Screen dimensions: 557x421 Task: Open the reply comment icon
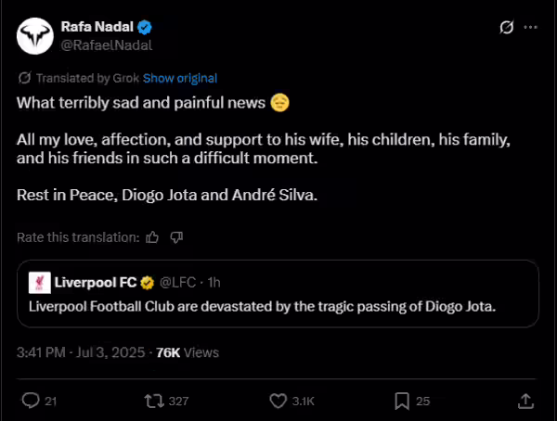pos(31,401)
